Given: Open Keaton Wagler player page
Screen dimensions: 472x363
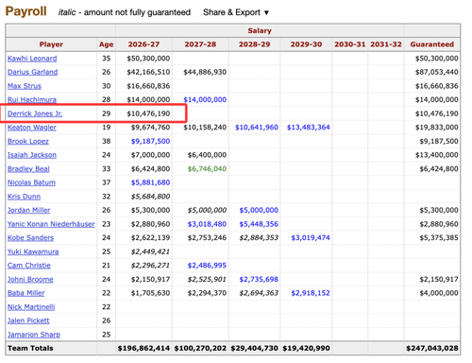Looking at the screenshot, I should (32, 128).
